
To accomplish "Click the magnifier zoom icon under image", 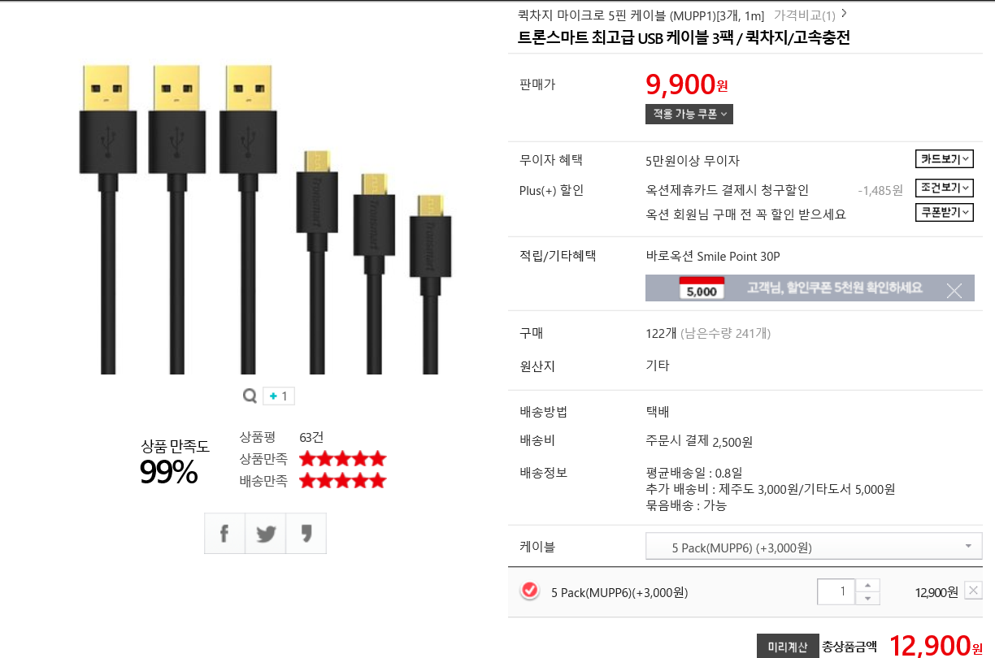I will (250, 396).
